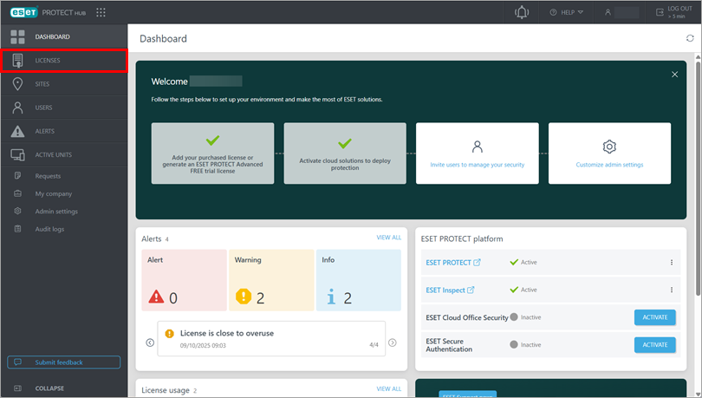Go to Licenses in sidebar

[48, 61]
